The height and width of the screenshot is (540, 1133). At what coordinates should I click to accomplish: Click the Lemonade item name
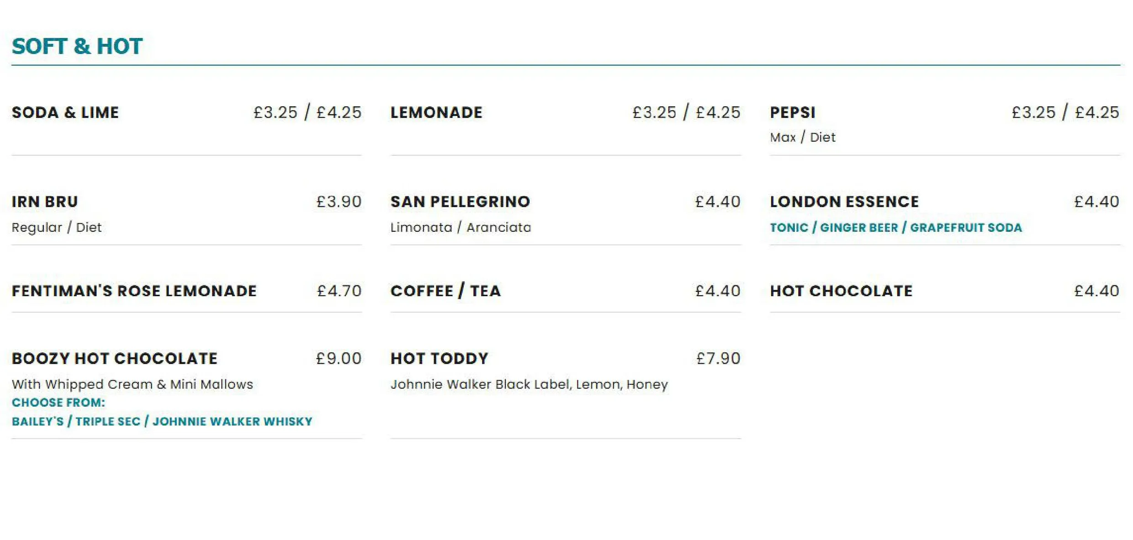(436, 113)
